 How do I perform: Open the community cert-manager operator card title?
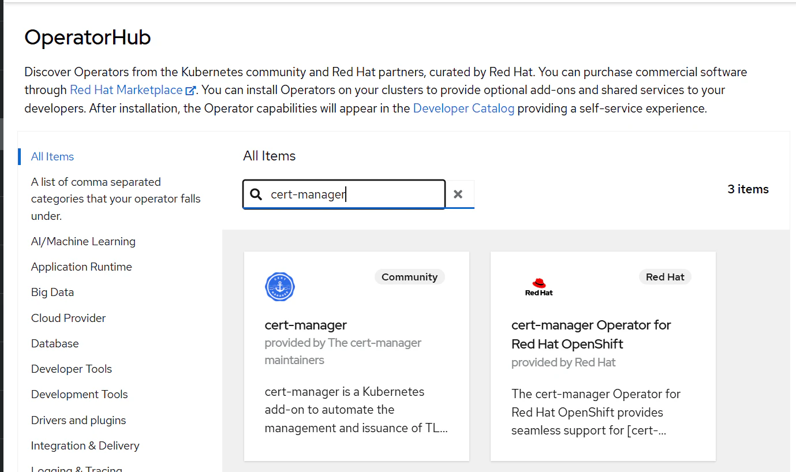click(x=306, y=325)
